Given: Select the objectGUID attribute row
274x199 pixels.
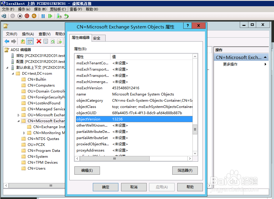Looking at the screenshot, I should [134, 113].
